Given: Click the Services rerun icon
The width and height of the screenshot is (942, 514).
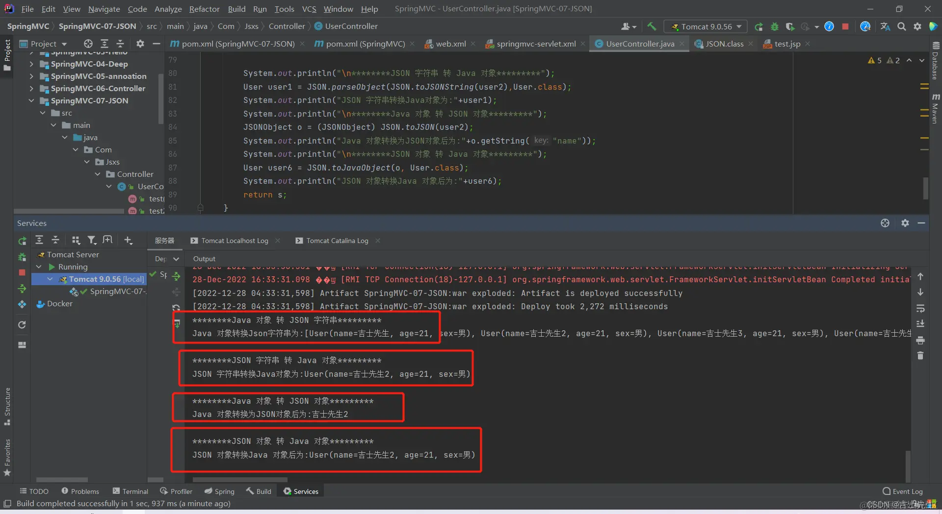Looking at the screenshot, I should pos(22,241).
